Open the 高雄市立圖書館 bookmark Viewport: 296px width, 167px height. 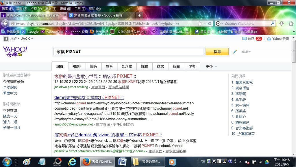point(243,32)
